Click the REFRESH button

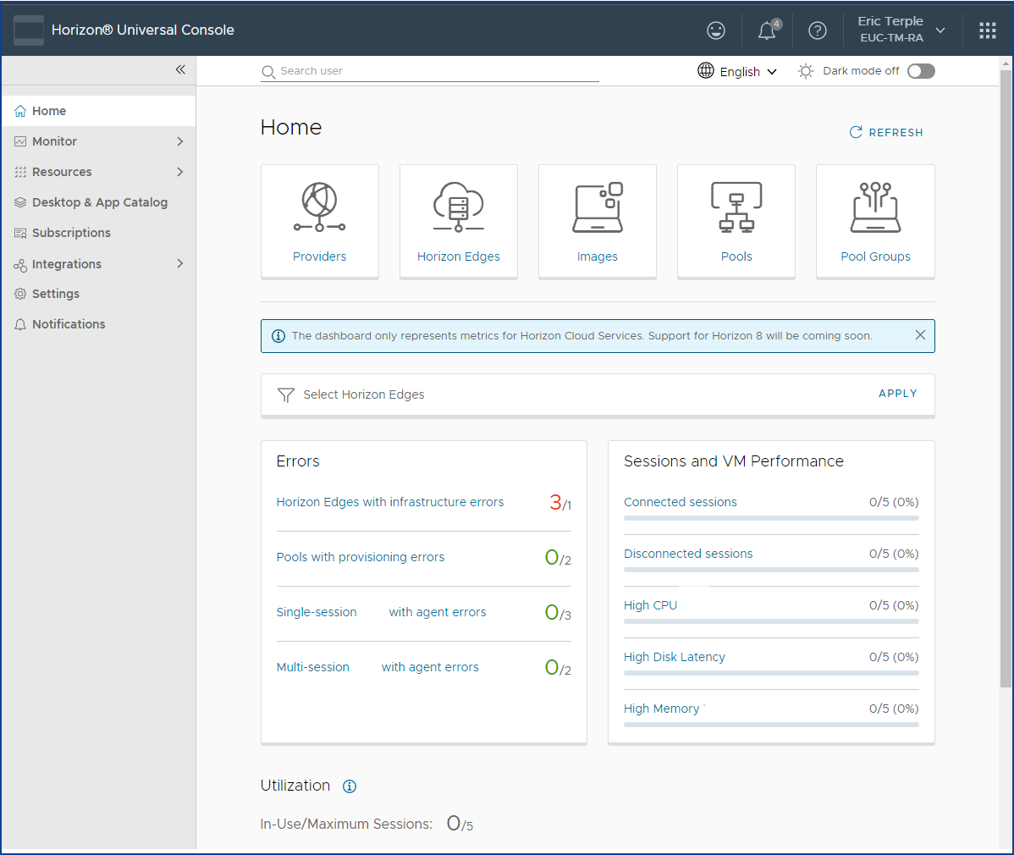click(886, 133)
